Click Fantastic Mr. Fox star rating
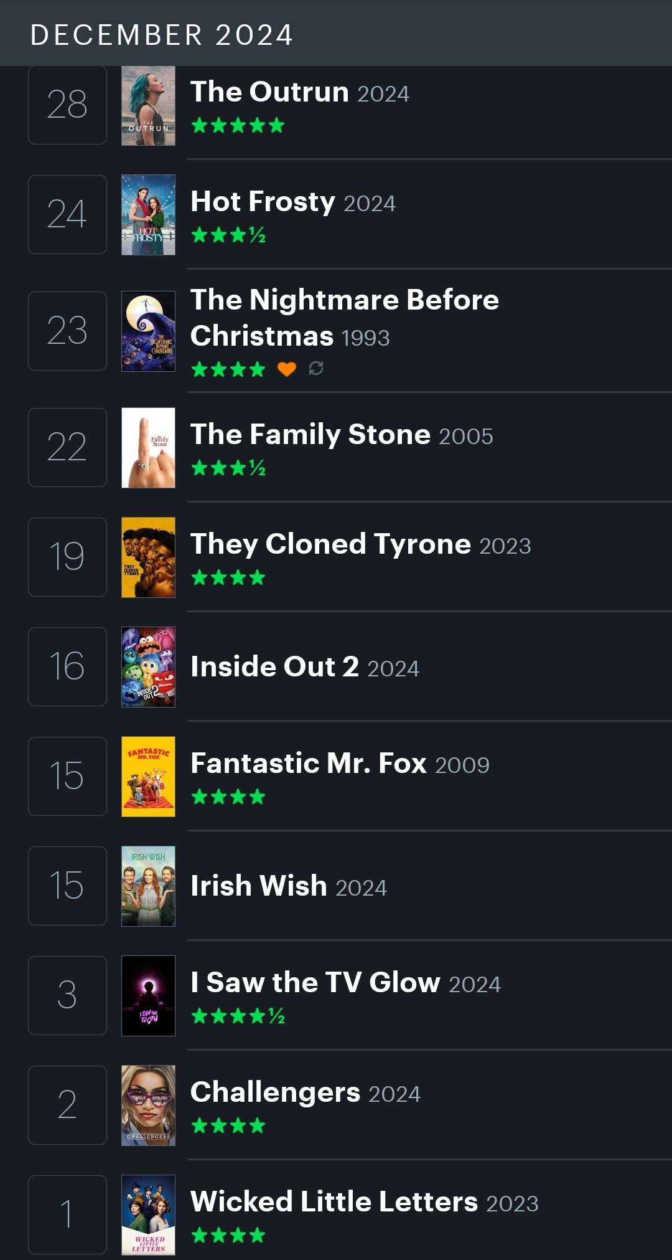Image resolution: width=672 pixels, height=1260 pixels. pos(228,797)
